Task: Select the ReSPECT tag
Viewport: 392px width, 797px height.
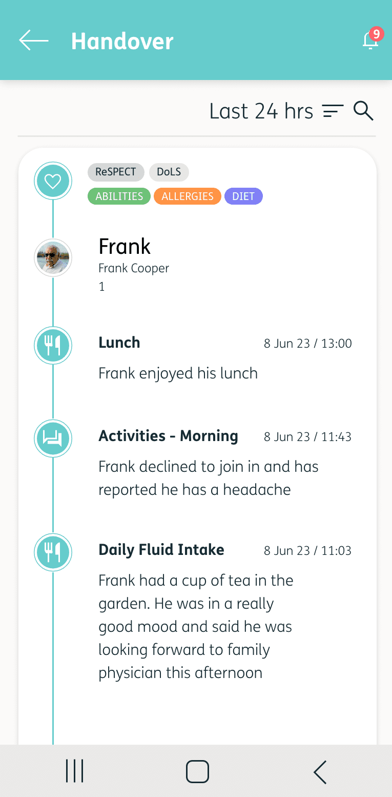Action: 116,172
